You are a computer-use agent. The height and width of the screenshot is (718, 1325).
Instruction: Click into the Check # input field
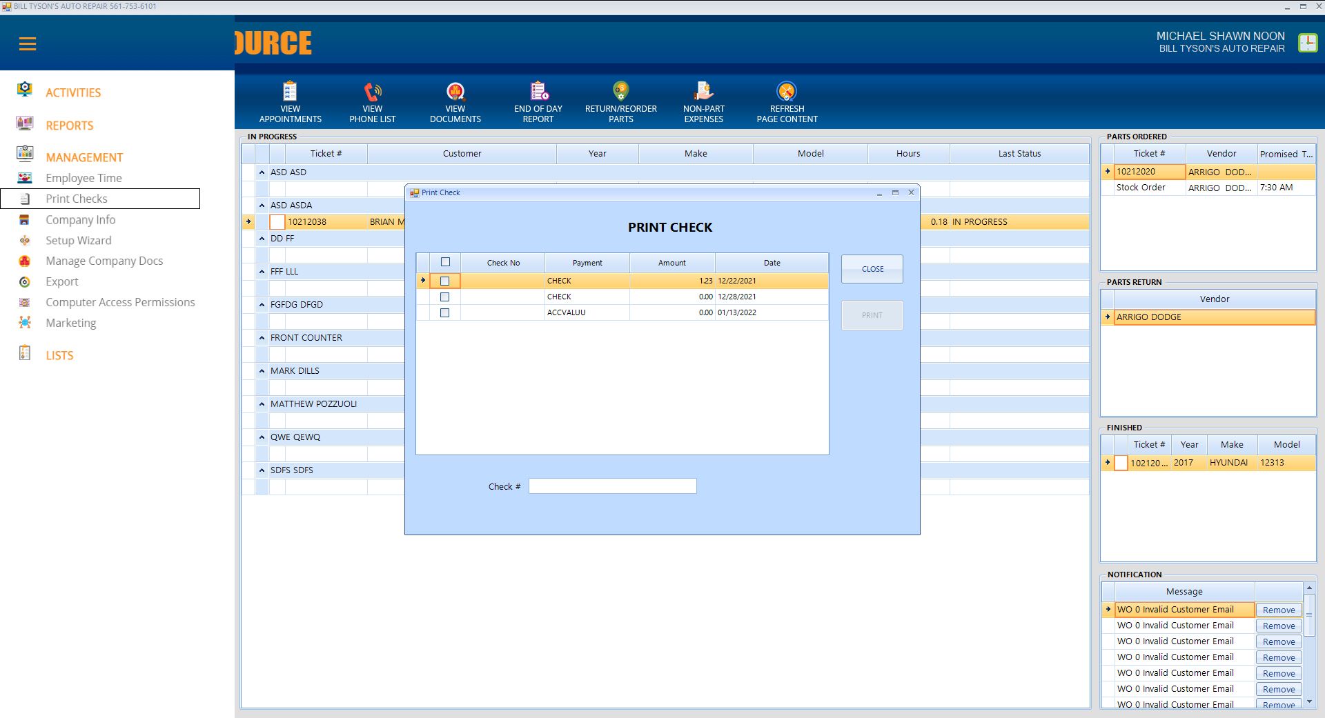tap(612, 487)
